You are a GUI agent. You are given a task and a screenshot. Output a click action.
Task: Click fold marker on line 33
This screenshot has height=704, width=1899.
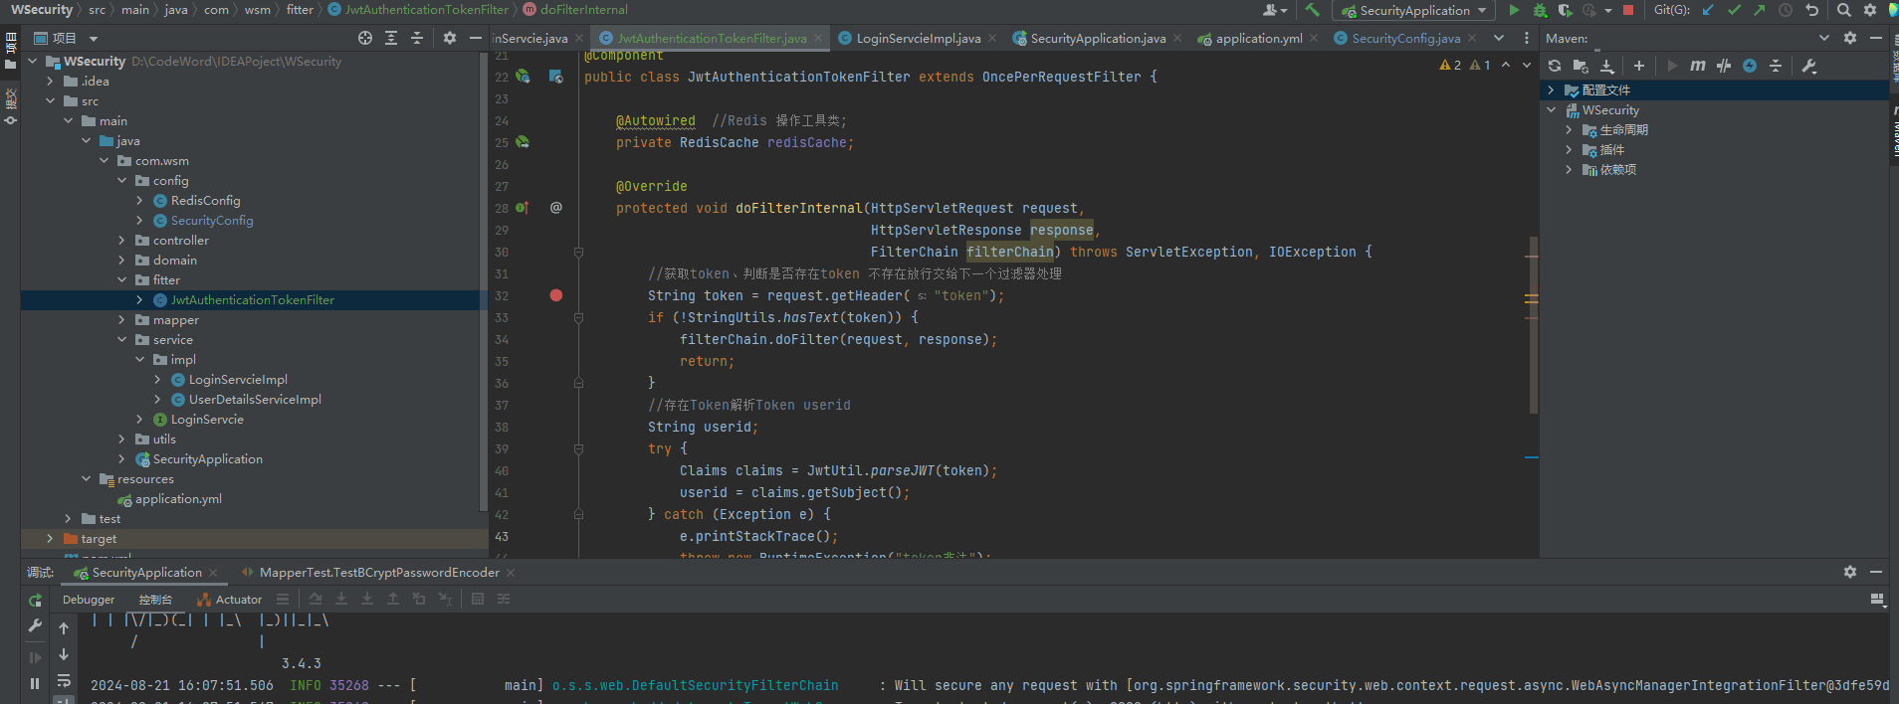578,317
